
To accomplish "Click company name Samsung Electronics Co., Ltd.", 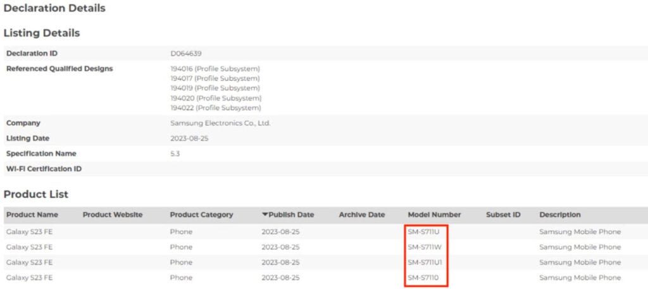I will [220, 123].
